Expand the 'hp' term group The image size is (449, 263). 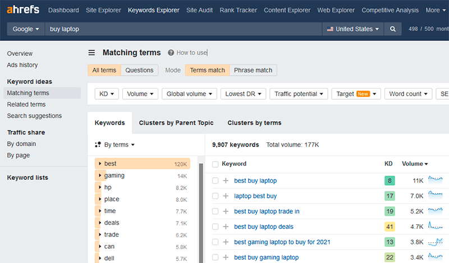(100, 187)
